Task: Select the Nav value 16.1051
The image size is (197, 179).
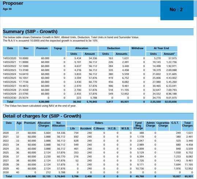Action: click(24, 78)
